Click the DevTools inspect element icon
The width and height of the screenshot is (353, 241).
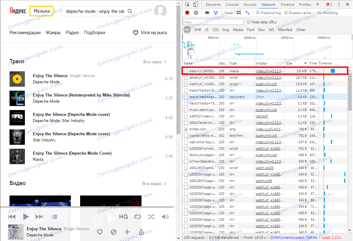click(x=187, y=5)
